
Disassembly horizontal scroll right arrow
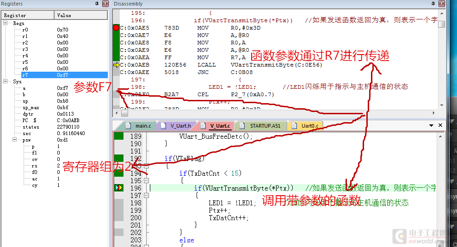click(x=433, y=113)
